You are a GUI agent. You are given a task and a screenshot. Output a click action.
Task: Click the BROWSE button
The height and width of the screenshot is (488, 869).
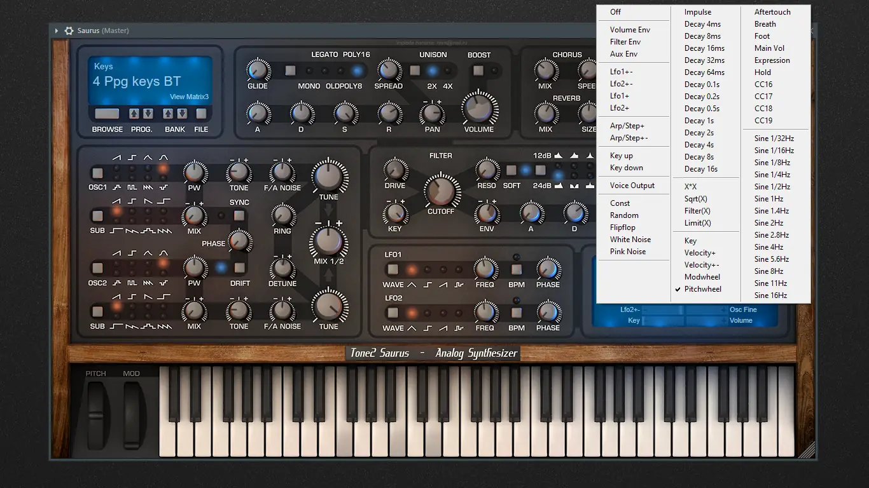coord(107,114)
